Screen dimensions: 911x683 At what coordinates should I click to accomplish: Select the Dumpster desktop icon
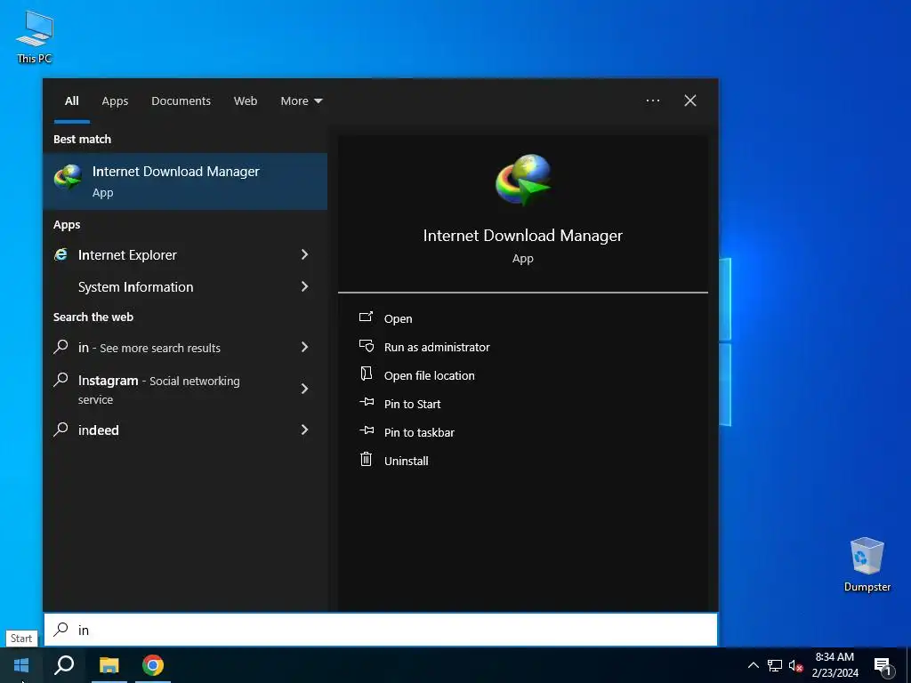(867, 565)
